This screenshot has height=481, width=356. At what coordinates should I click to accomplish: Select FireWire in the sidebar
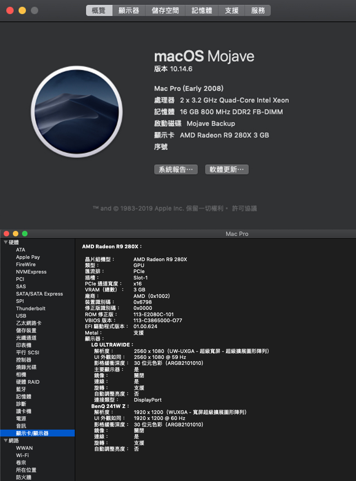(26, 264)
